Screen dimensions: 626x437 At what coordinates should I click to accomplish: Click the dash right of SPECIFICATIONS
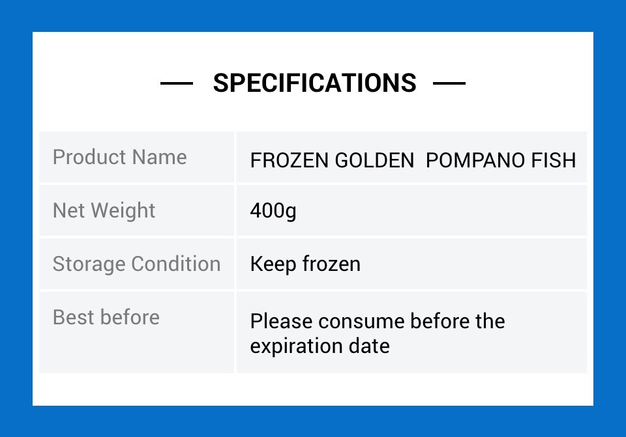pyautogui.click(x=449, y=83)
